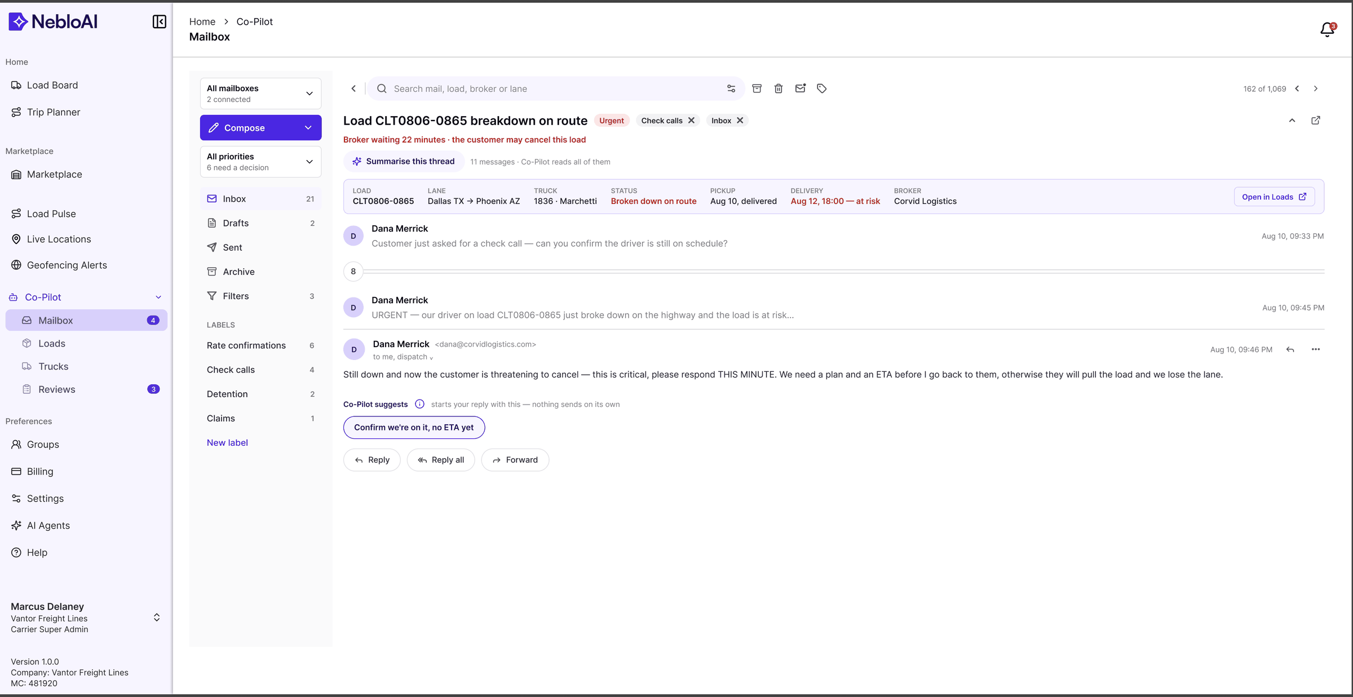Open the label tag icon
Viewport: 1353px width, 697px height.
[822, 88]
